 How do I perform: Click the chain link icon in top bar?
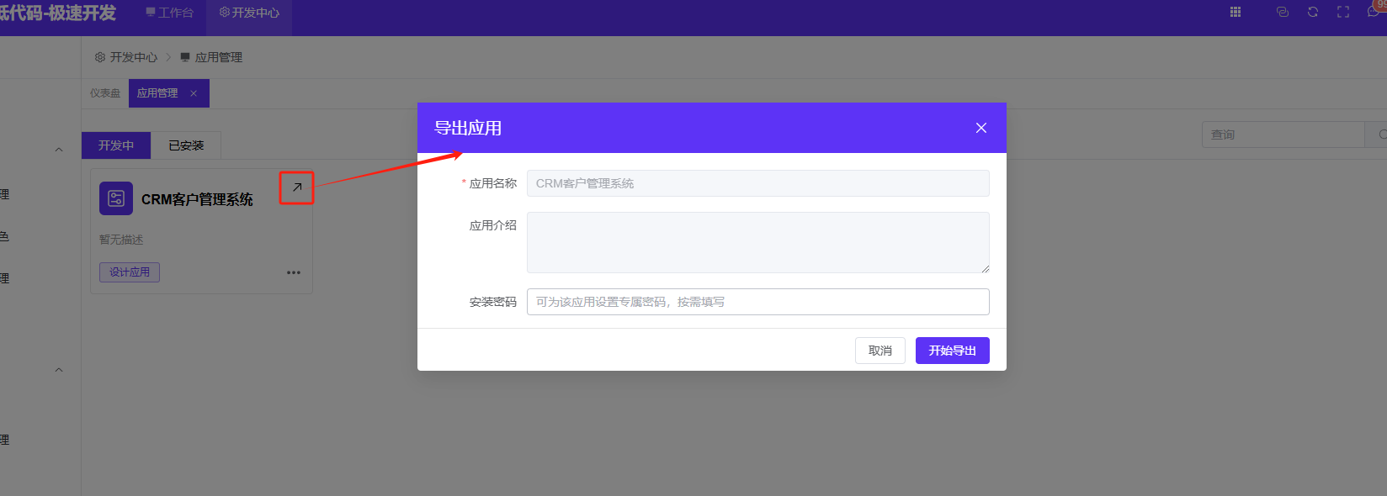tap(1283, 12)
